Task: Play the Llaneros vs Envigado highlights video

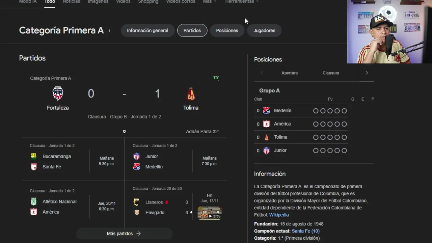Action: pos(209,213)
